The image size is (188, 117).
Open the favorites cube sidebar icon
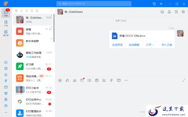coord(6,100)
